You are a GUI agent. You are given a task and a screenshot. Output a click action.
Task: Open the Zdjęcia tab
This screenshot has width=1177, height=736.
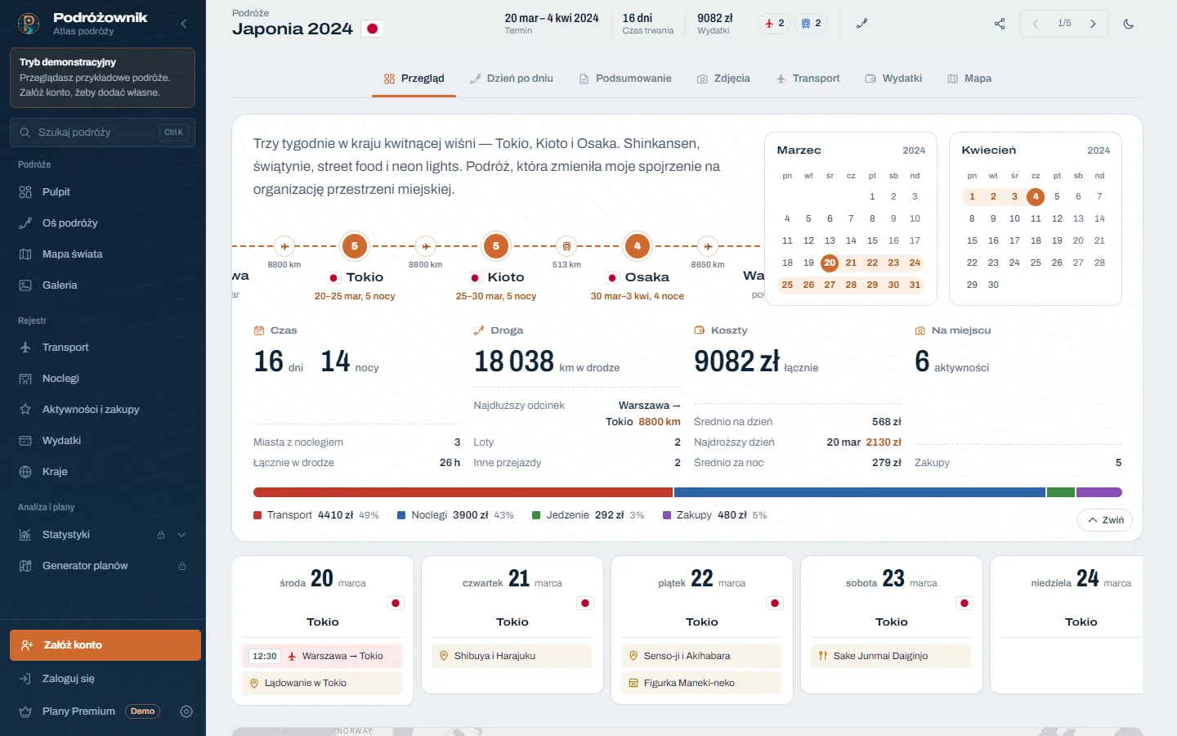[x=723, y=79]
